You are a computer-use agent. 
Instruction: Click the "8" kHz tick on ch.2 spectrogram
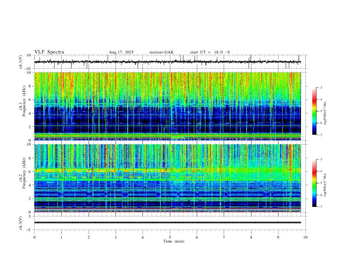click(x=30, y=158)
